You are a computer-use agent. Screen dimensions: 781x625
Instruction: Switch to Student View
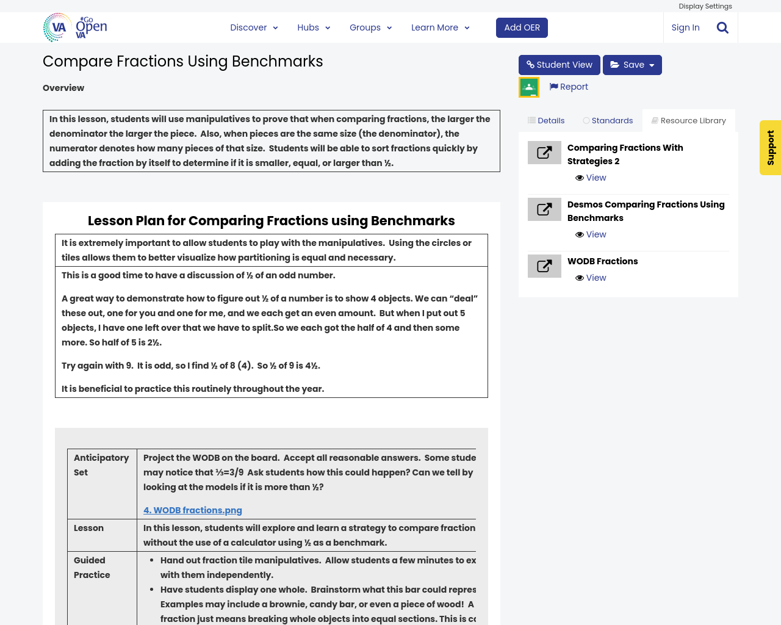click(559, 65)
